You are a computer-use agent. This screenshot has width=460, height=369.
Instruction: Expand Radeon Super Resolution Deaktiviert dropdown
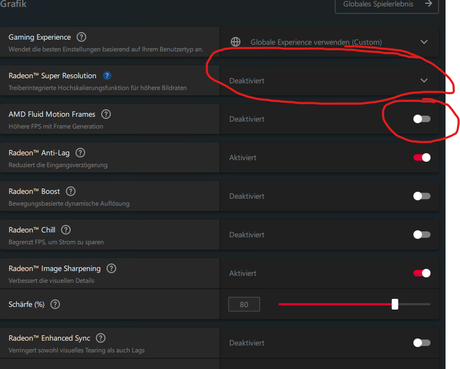[x=329, y=80]
